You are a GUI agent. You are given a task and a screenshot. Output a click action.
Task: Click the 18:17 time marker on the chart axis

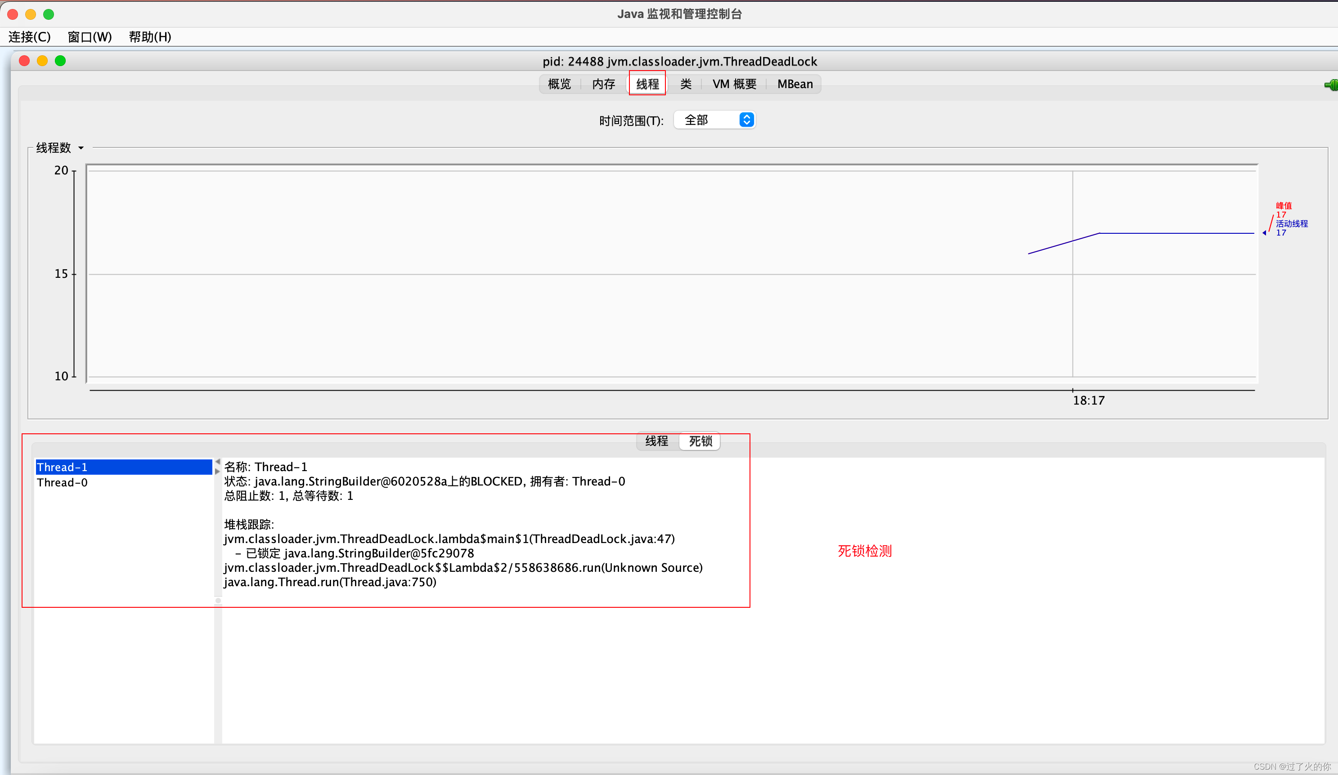1088,401
